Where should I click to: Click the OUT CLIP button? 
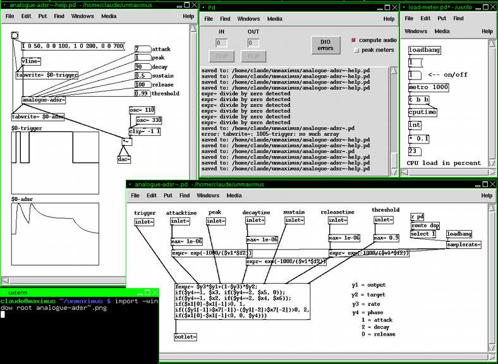[x=253, y=56]
